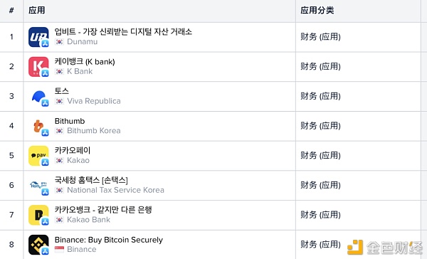Open the Bithumb Korea publisher link
Viewport: 427px width, 259px height.
[x=94, y=131]
